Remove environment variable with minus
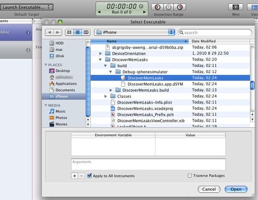 point(82,176)
